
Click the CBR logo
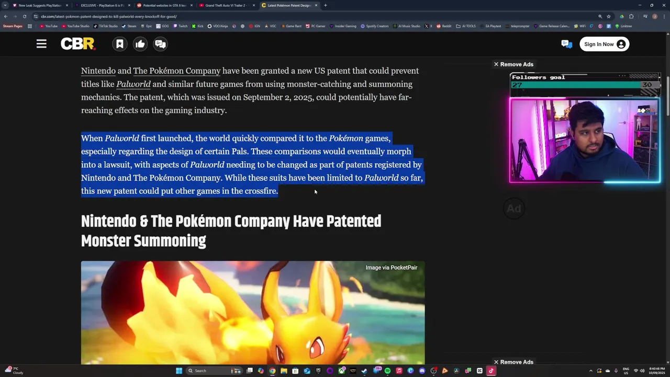(77, 44)
